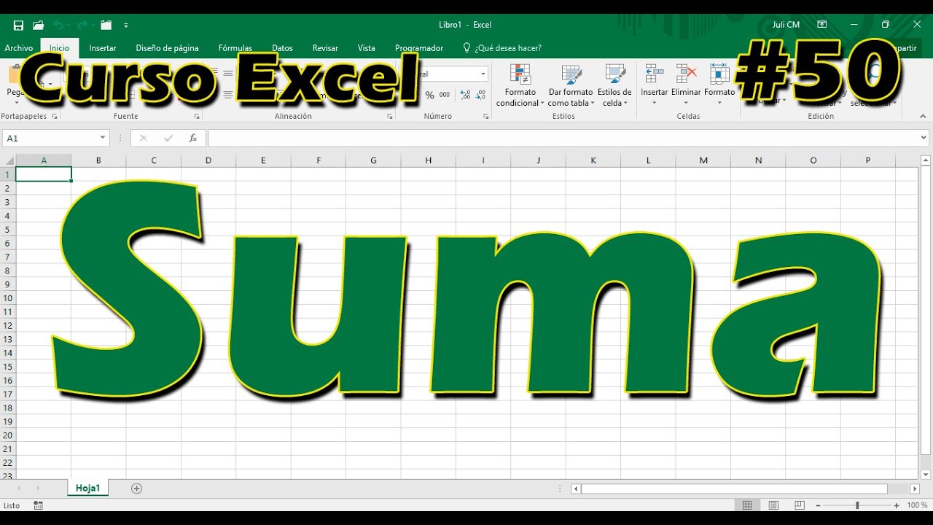Expand the Name Box dropdown arrow

[x=102, y=138]
